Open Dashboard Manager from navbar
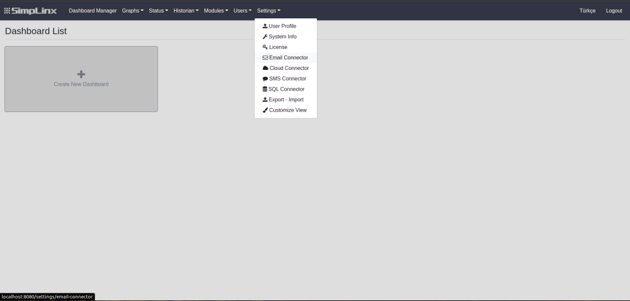This screenshot has width=630, height=301. pos(93,11)
